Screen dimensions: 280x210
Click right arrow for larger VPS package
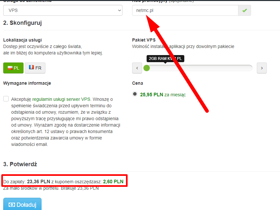click(x=262, y=68)
